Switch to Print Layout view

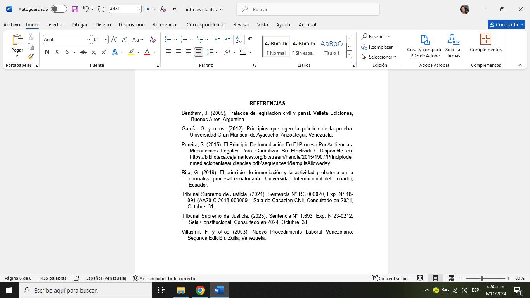pos(435,278)
